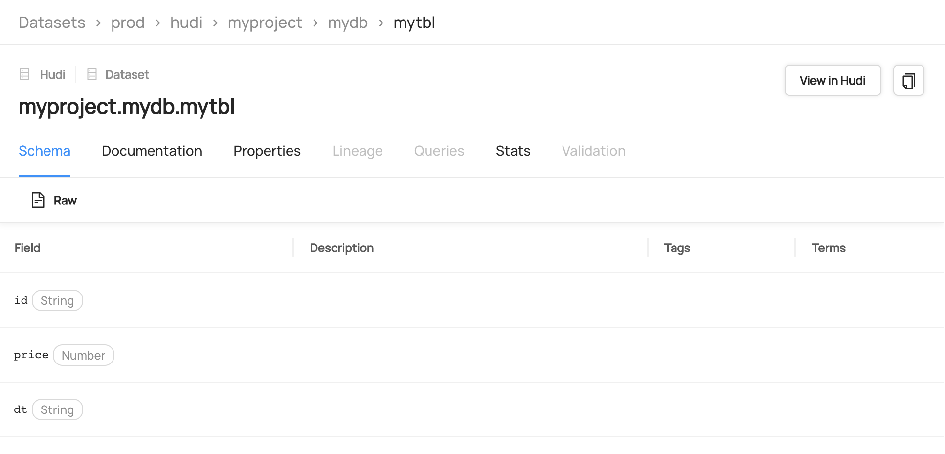Select the dt field name
Screen dimensions: 945x454
coord(21,409)
